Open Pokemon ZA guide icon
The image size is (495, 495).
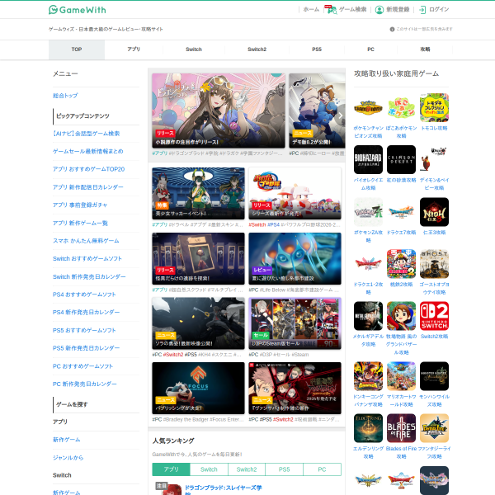click(x=368, y=212)
